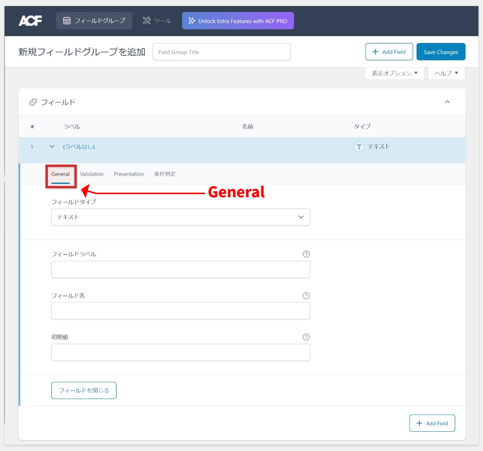The width and height of the screenshot is (483, 451).
Task: Click the フィールドラベル input field
Action: pyautogui.click(x=181, y=269)
